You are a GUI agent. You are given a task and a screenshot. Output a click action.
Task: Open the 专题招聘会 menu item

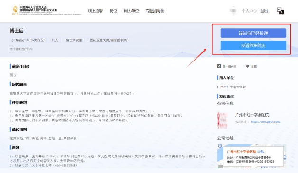[155, 11]
